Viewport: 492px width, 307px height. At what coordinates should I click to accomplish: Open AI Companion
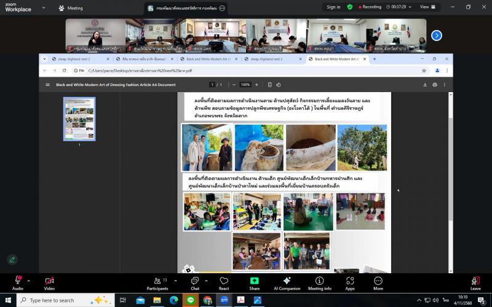287,283
